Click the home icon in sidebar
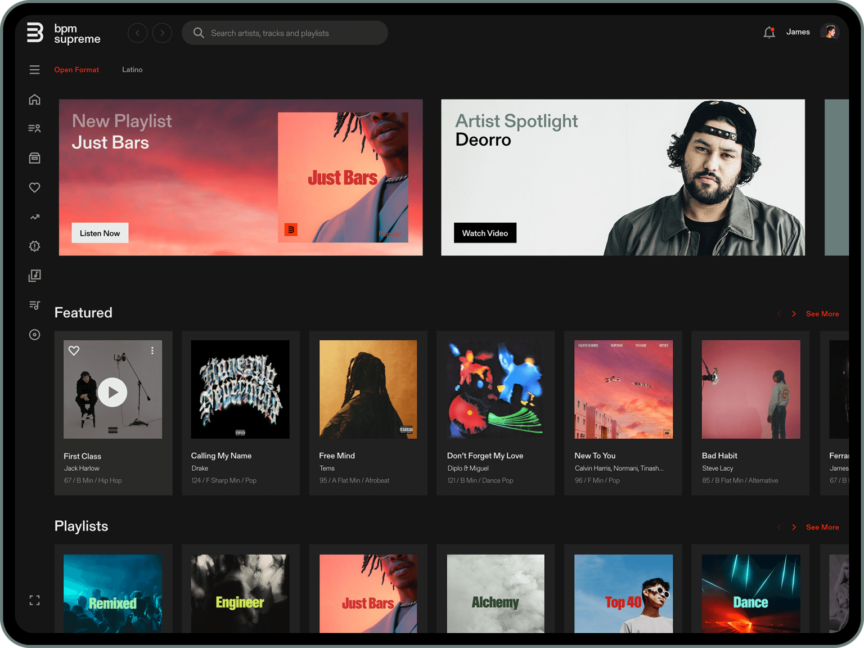The height and width of the screenshot is (648, 864). 34,100
